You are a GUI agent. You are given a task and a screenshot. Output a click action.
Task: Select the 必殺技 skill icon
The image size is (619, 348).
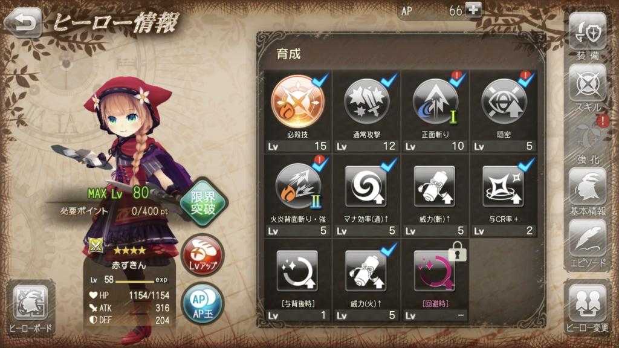click(x=297, y=101)
